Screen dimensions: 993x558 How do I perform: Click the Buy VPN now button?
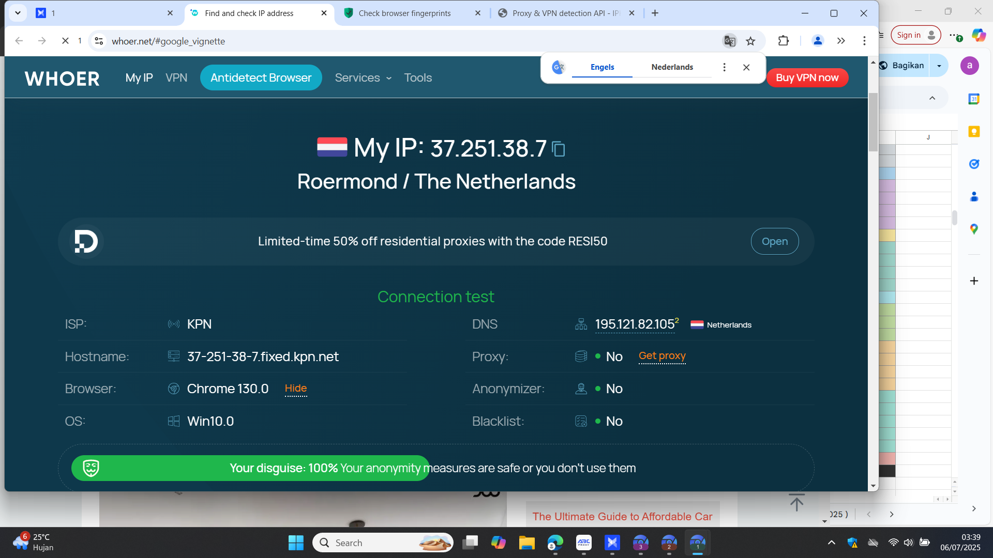pos(807,78)
